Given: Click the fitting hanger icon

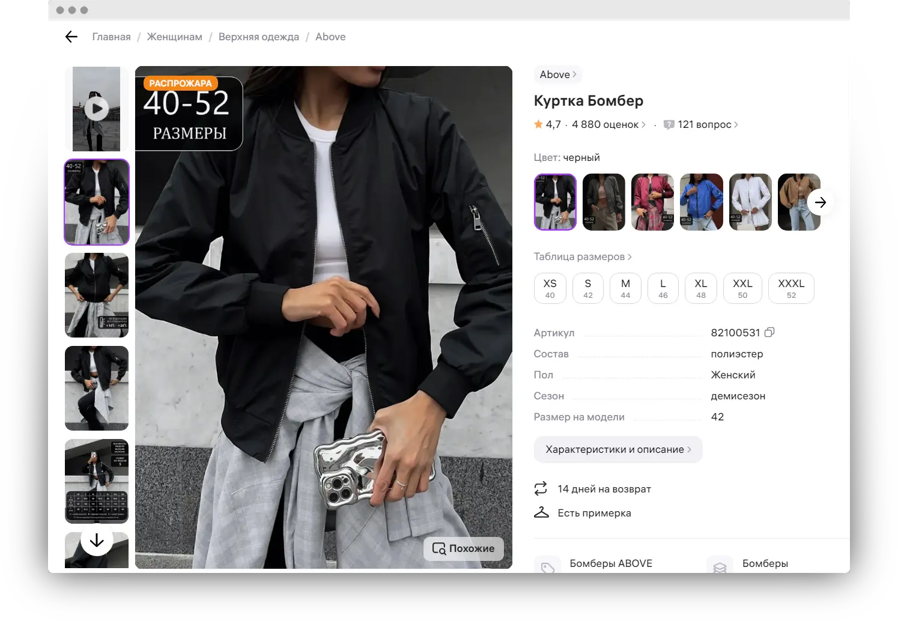Looking at the screenshot, I should tap(541, 513).
